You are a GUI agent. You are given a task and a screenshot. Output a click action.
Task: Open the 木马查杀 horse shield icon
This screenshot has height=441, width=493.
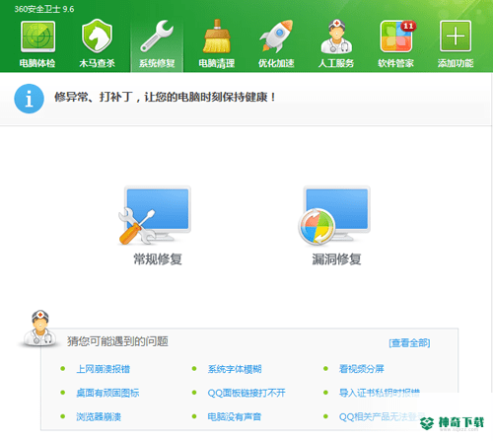pyautogui.click(x=97, y=37)
